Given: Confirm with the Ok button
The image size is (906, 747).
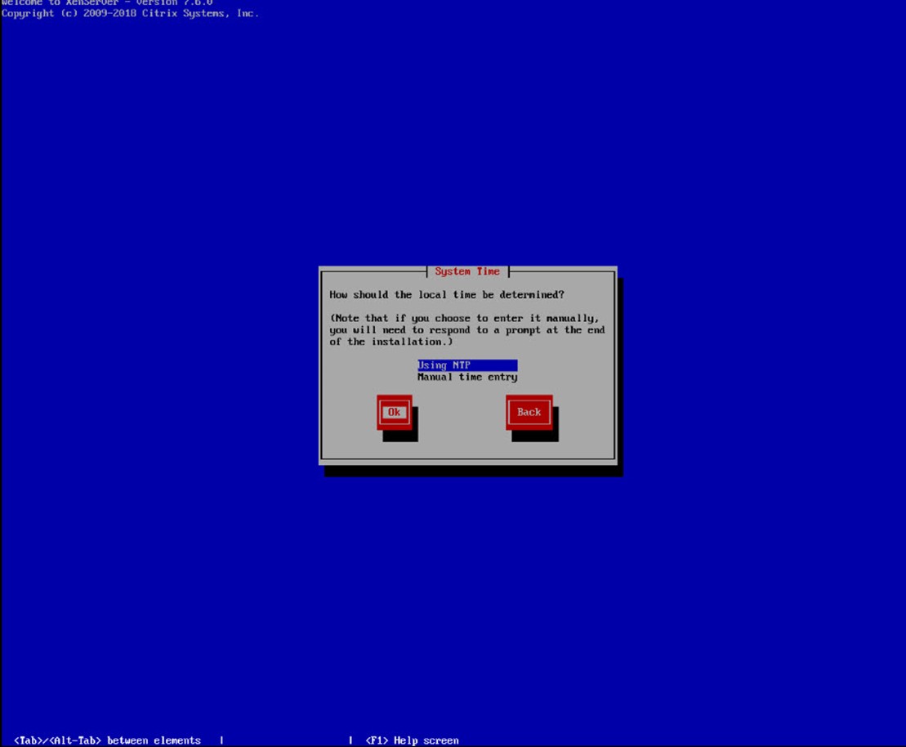Looking at the screenshot, I should click(x=395, y=412).
